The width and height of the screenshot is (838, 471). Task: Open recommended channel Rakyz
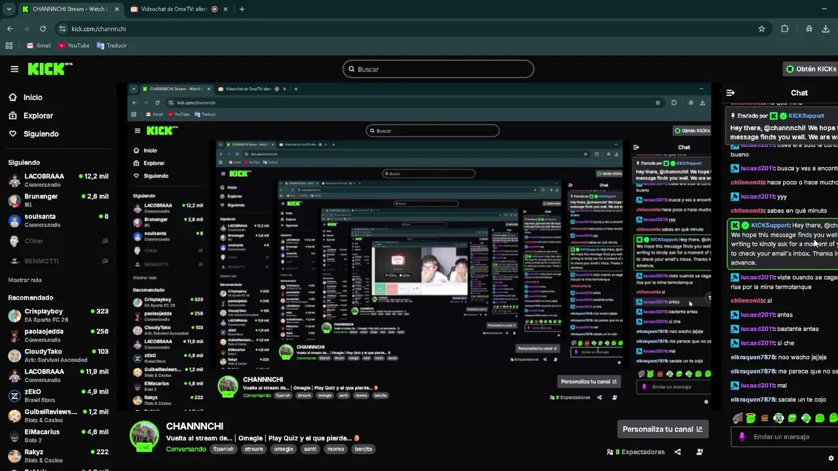pyautogui.click(x=58, y=456)
